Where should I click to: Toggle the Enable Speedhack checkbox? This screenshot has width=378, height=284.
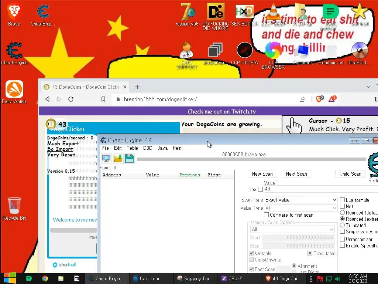[342, 246]
